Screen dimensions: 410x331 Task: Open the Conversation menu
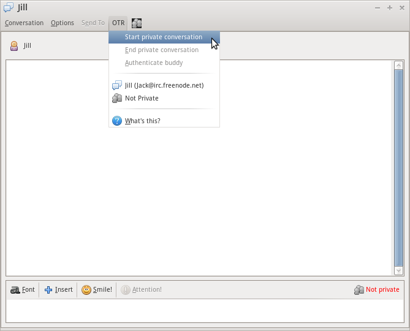[25, 23]
